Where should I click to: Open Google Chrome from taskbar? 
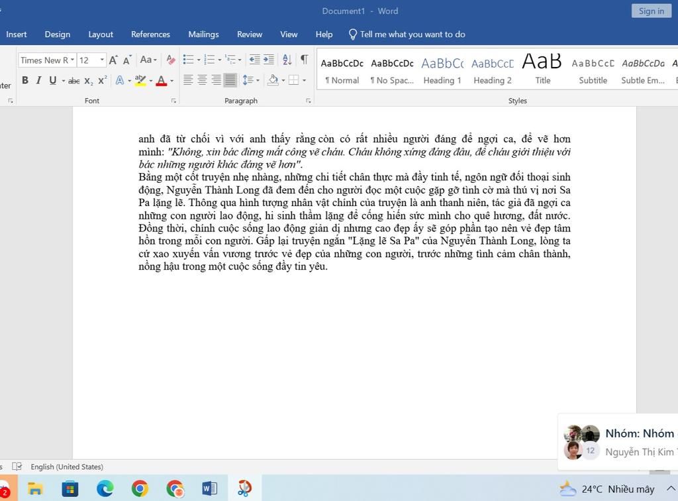pyautogui.click(x=140, y=489)
